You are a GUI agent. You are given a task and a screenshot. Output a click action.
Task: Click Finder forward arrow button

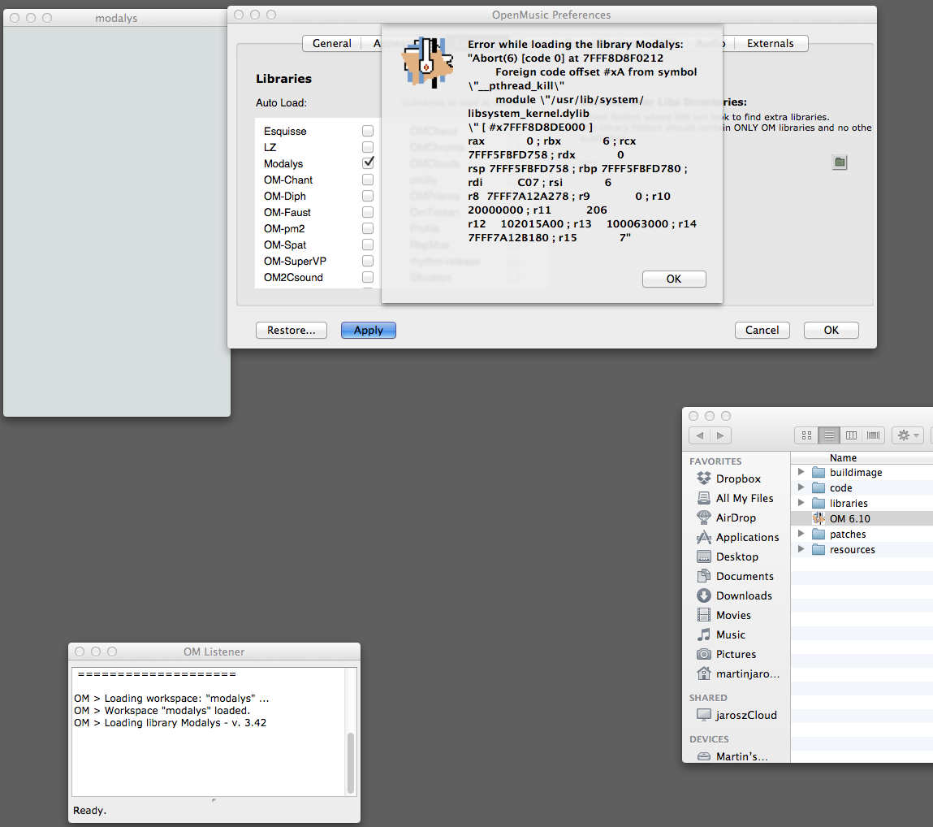click(720, 435)
